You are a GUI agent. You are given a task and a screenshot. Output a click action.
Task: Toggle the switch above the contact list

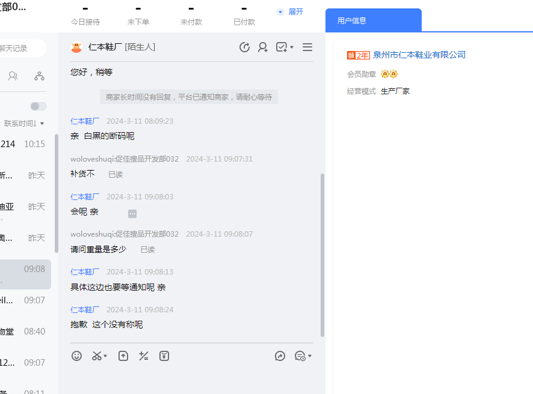[x=39, y=106]
